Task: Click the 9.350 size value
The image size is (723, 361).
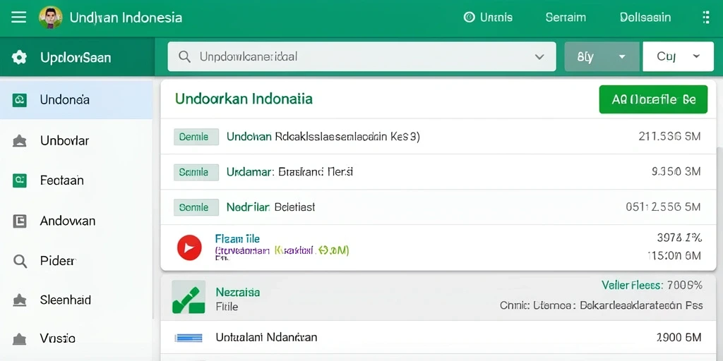Action: coord(676,172)
